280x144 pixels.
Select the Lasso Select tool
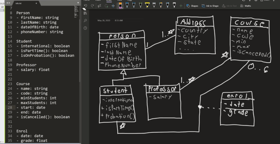(x=106, y=6)
